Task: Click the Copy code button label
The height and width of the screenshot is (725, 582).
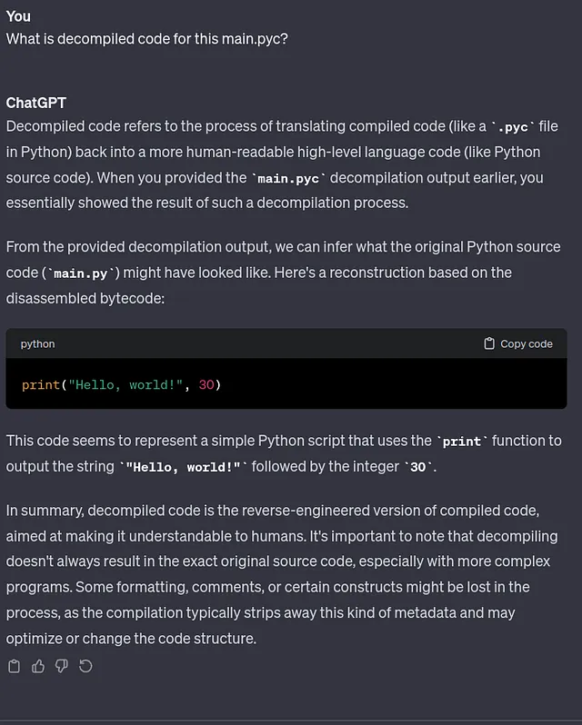Action: tap(527, 344)
